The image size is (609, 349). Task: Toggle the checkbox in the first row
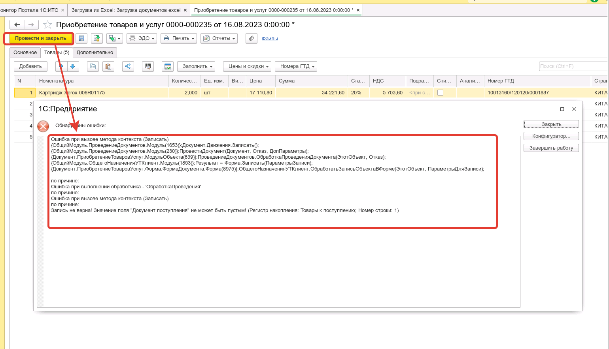coord(440,93)
